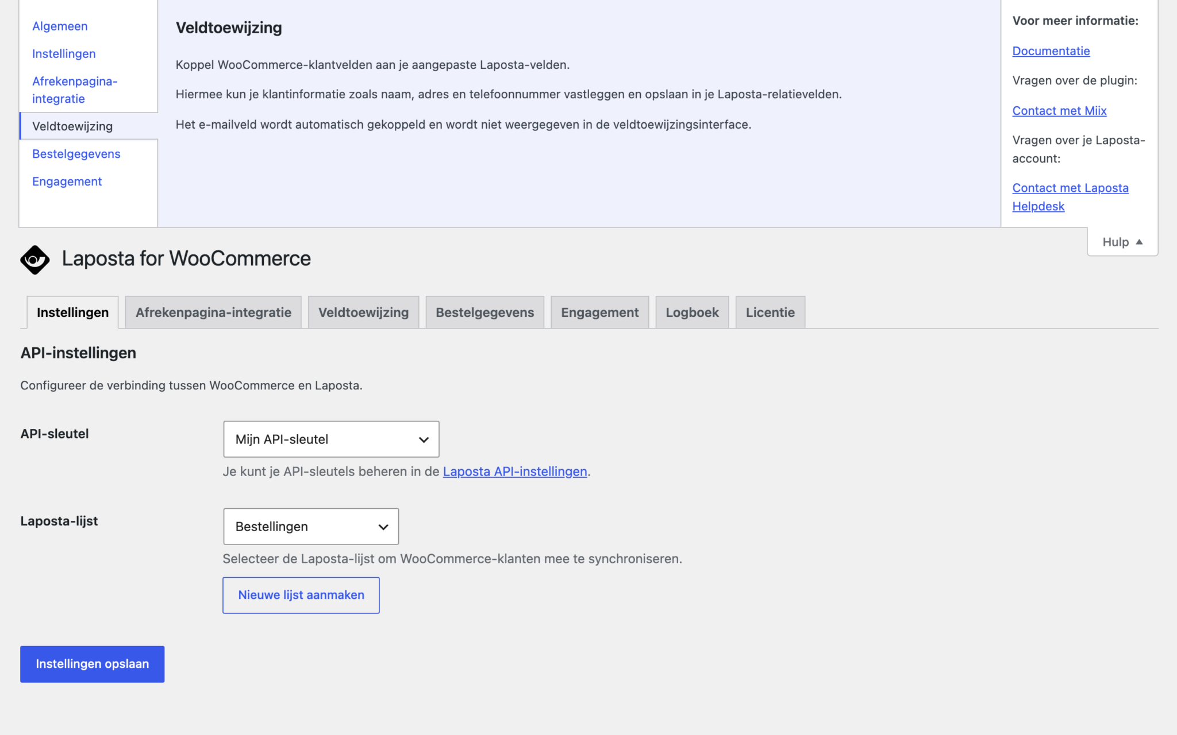Select Veldtoewijzing in help sidebar

tap(89, 126)
